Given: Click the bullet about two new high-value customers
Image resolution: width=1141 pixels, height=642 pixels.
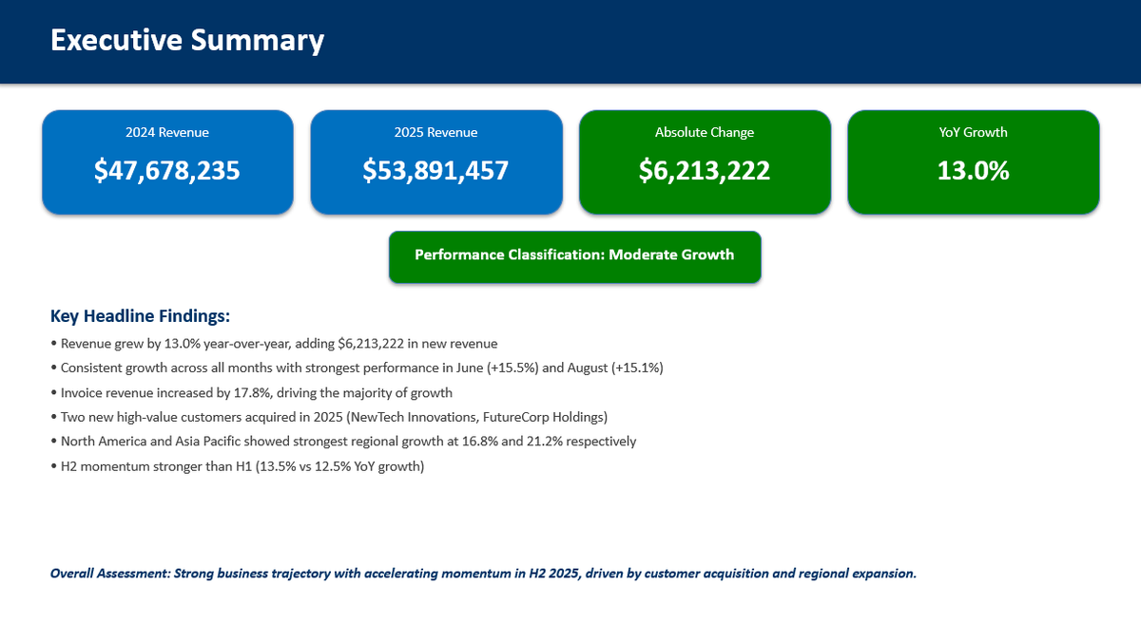Looking at the screenshot, I should [329, 417].
